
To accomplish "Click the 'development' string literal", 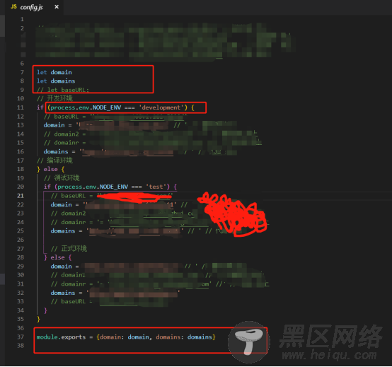I will point(161,107).
